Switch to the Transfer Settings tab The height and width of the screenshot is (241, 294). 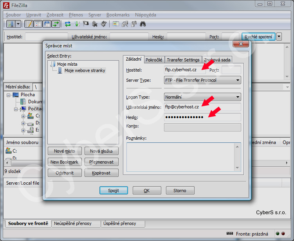183,60
